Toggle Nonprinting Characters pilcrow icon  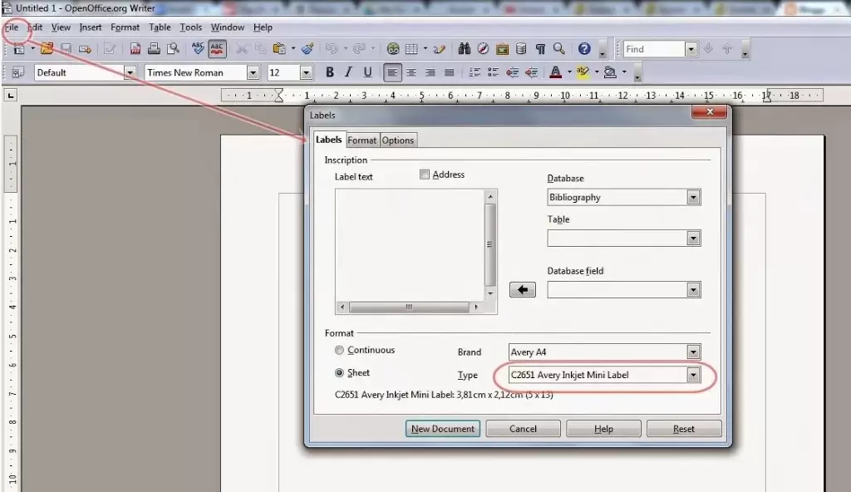540,49
